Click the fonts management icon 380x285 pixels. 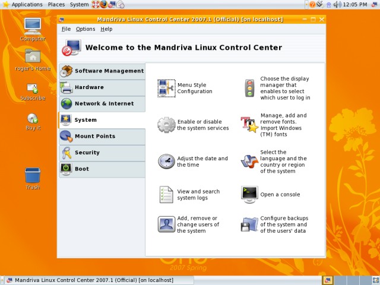[x=249, y=125]
